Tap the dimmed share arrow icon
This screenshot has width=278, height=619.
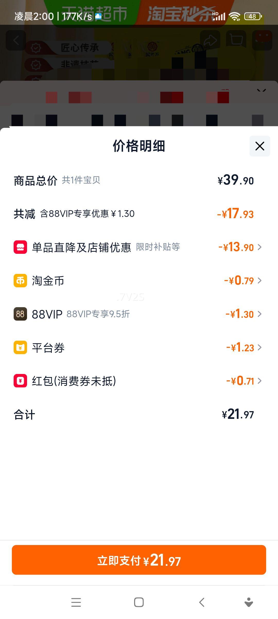[x=210, y=40]
